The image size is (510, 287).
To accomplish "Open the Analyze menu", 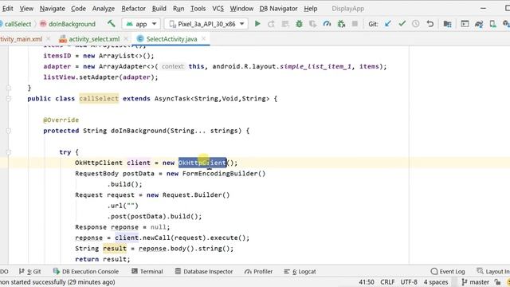I will (x=104, y=9).
